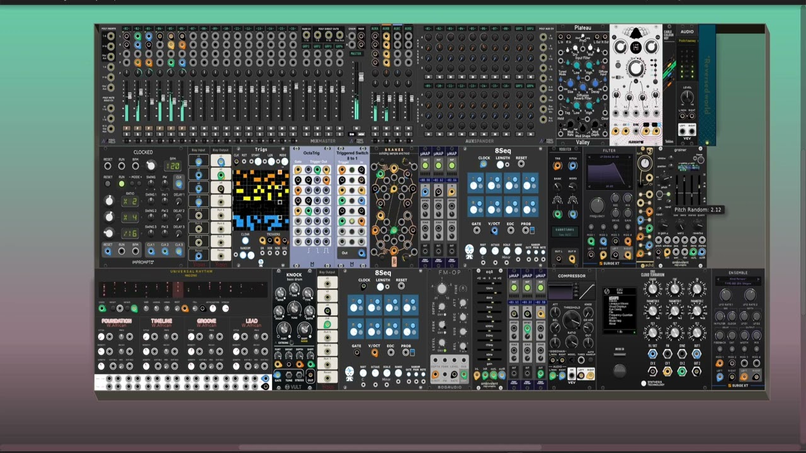Click the outL output jack on Grainer

pyautogui.click(x=693, y=252)
